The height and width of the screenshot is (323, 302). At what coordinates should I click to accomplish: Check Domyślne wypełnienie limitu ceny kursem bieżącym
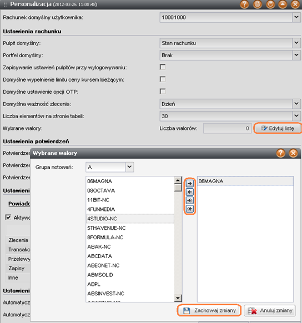pos(163,79)
